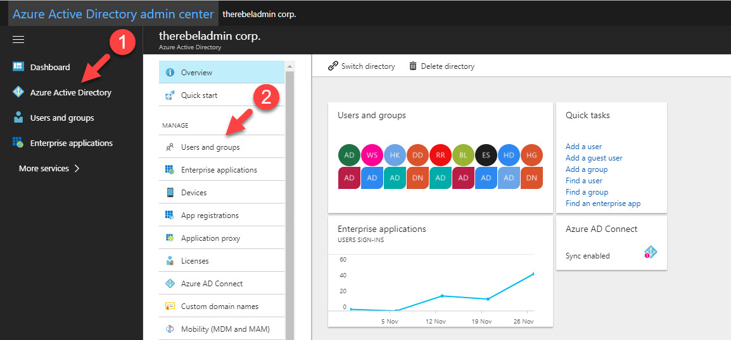This screenshot has height=340, width=731.
Task: Click the Devices phone icon
Action: click(x=170, y=193)
